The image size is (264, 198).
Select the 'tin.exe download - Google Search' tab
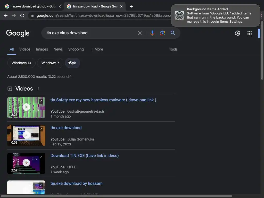pyautogui.click(x=95, y=6)
